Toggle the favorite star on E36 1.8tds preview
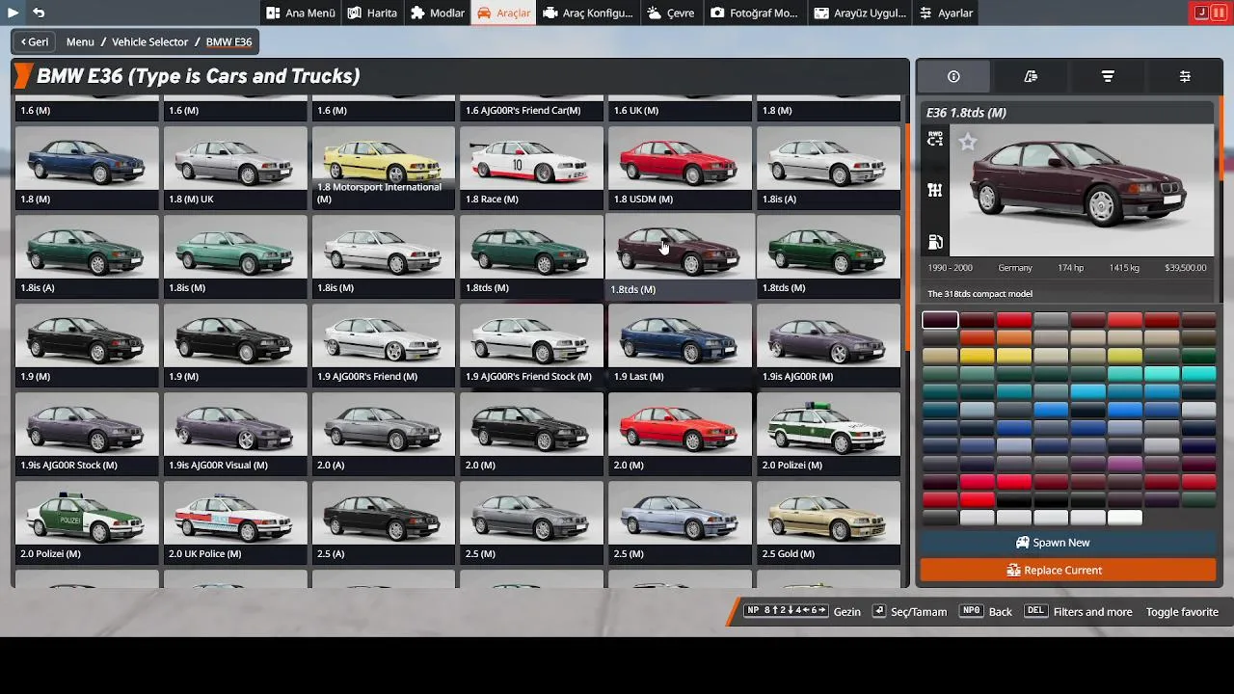 (968, 142)
